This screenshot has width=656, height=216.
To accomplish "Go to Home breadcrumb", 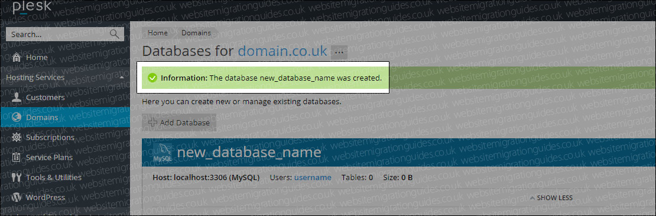I will pyautogui.click(x=158, y=33).
